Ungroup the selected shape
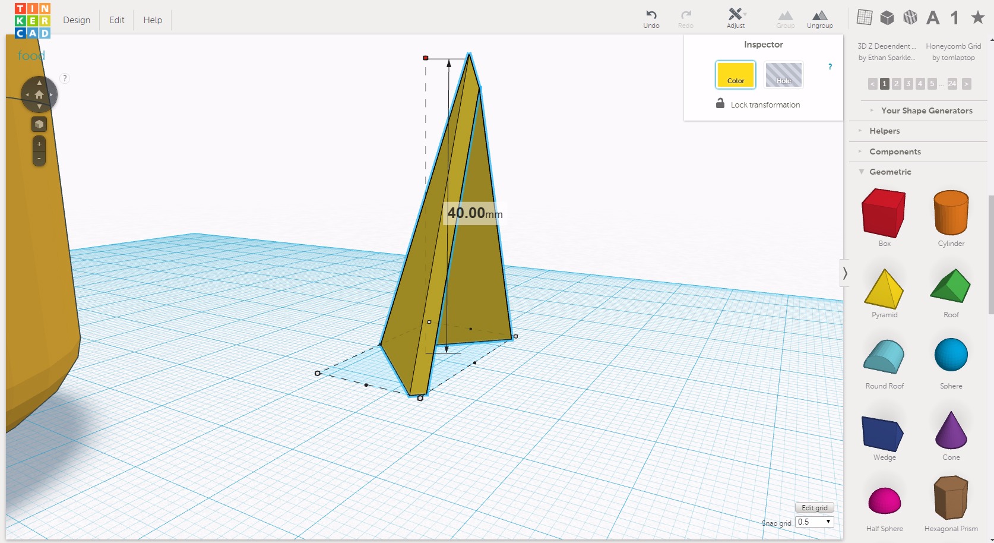This screenshot has height=543, width=994. coord(819,19)
